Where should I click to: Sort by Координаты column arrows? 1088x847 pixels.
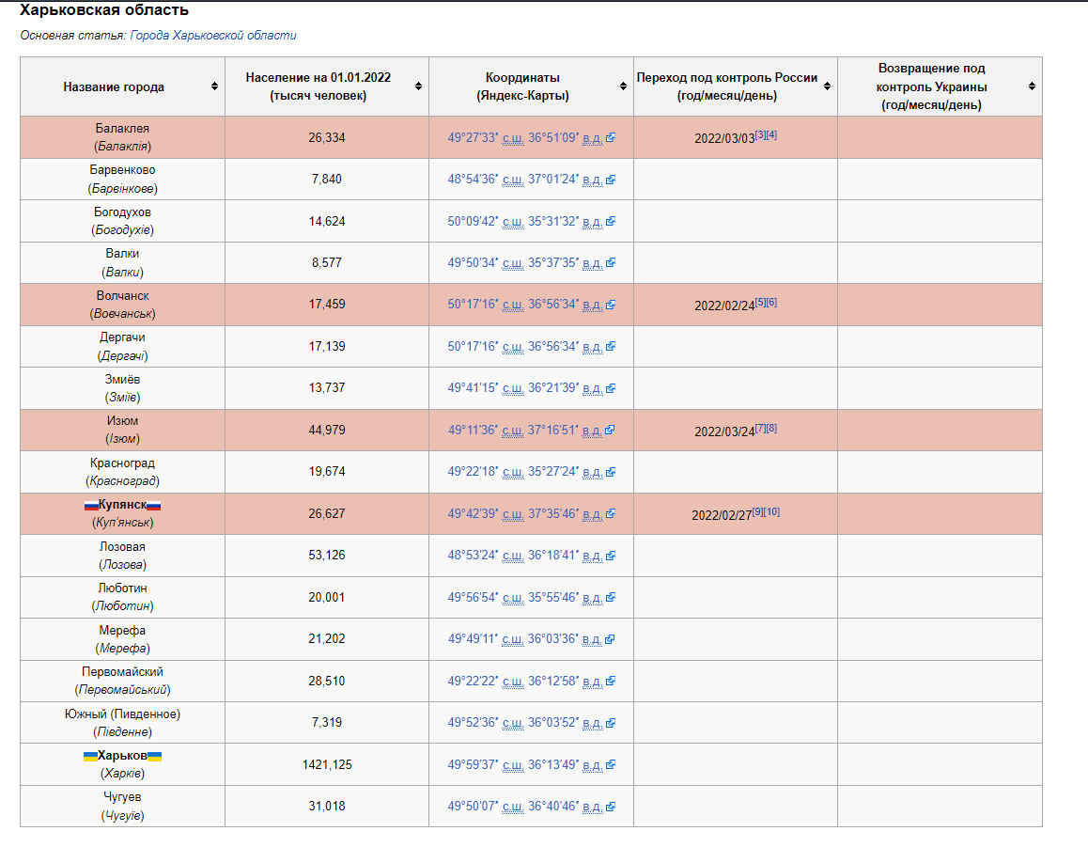[623, 86]
